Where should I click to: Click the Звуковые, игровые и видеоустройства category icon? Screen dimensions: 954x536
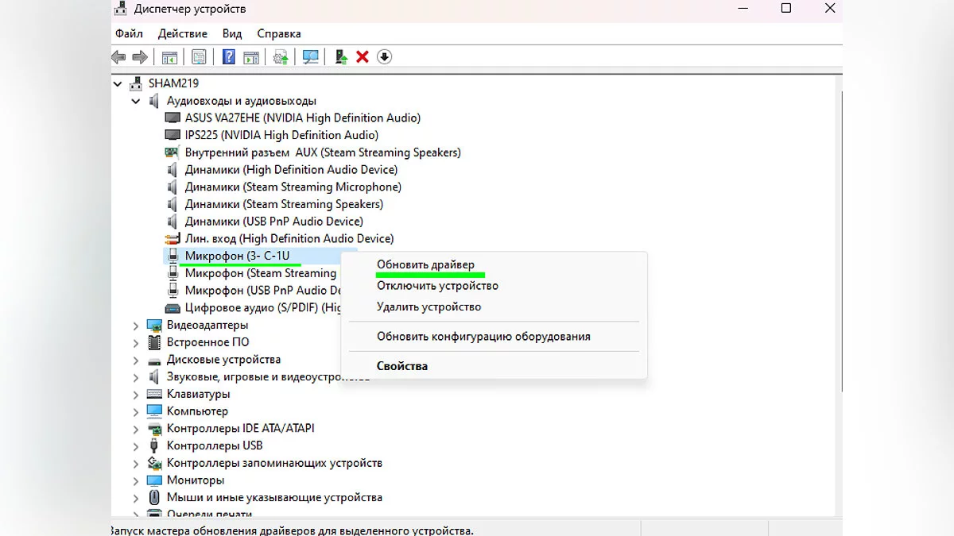pyautogui.click(x=155, y=377)
